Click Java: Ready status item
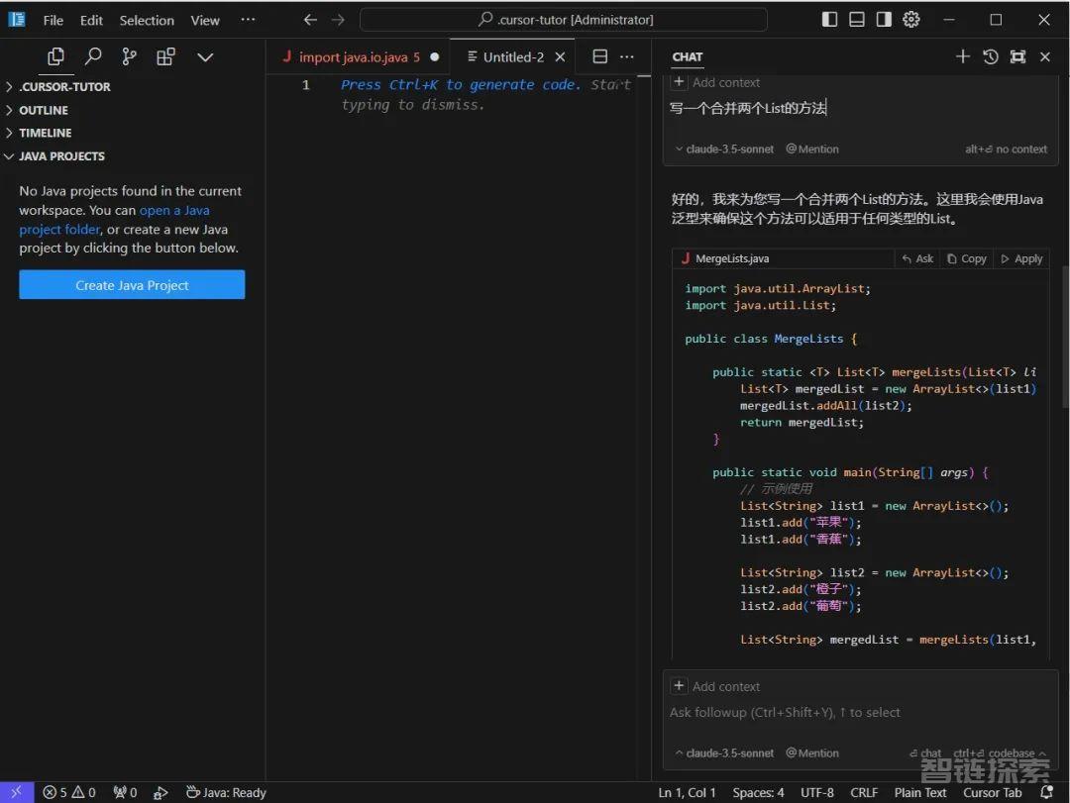1070x803 pixels. pos(226,792)
